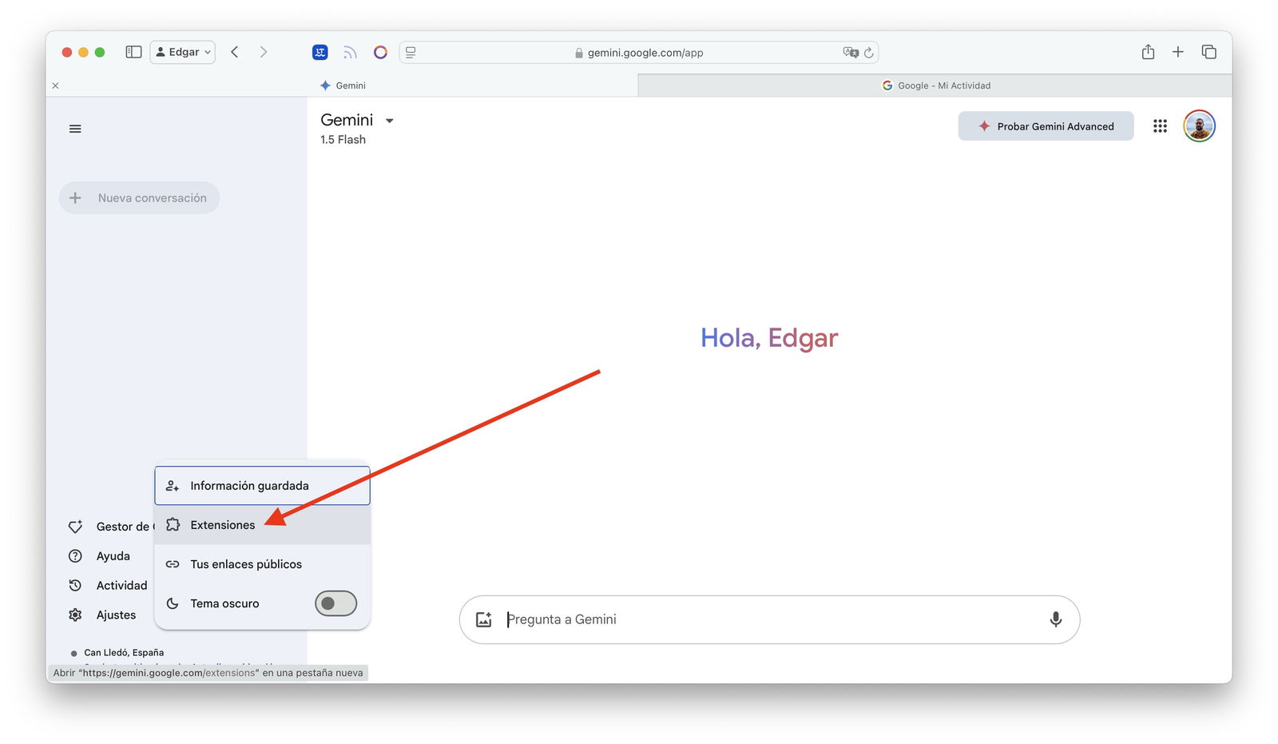Open the Edgar profile dropdown

pyautogui.click(x=183, y=52)
